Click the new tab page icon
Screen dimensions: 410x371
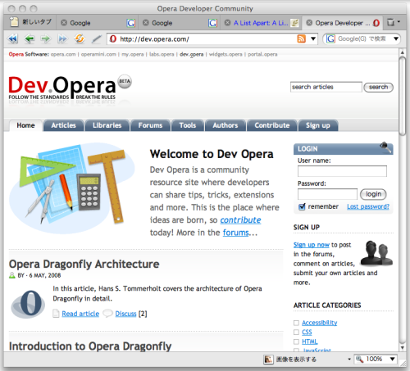14,22
